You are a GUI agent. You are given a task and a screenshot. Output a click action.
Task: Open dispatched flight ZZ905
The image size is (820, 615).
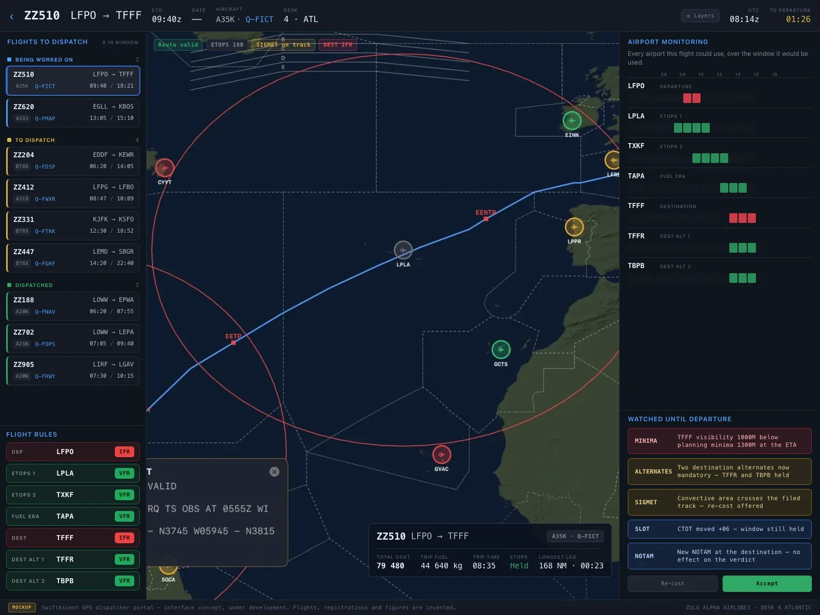coord(73,371)
